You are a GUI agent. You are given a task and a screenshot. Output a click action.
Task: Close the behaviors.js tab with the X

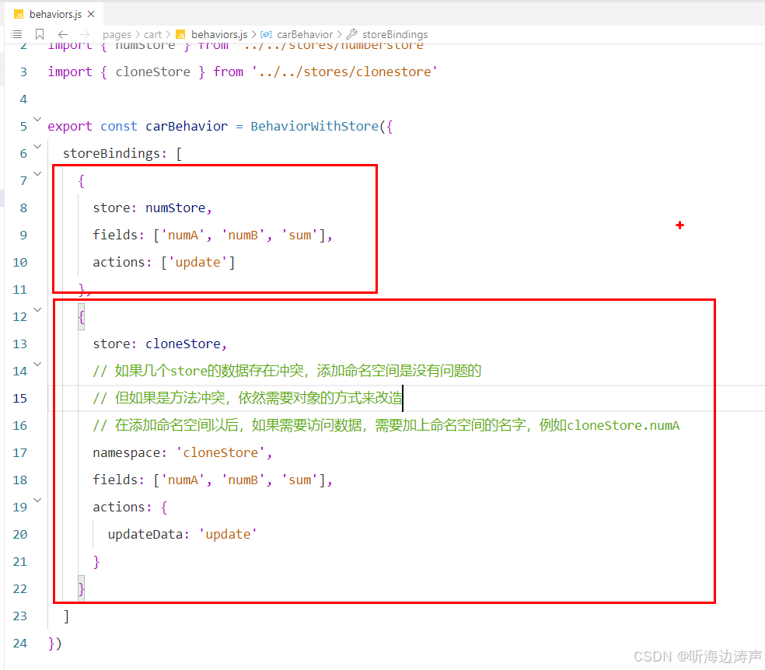tap(91, 13)
